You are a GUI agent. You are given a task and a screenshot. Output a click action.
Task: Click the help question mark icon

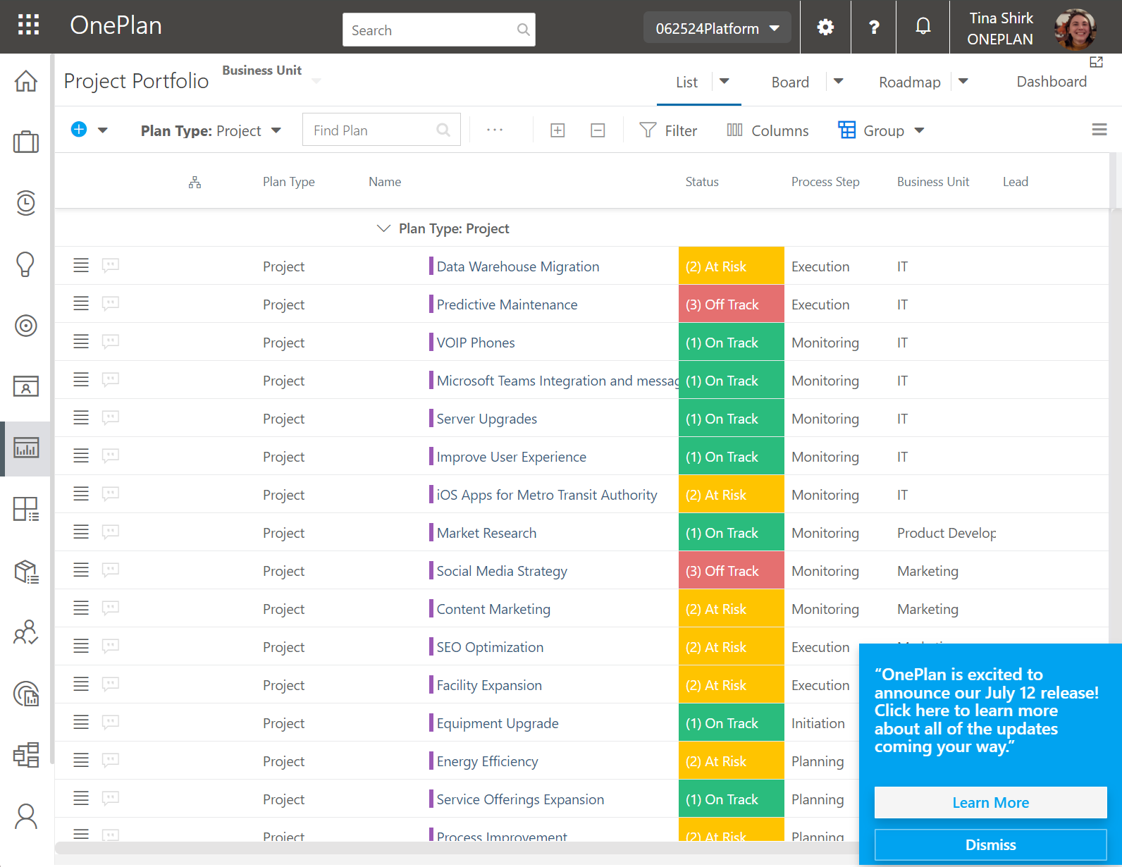coord(874,27)
